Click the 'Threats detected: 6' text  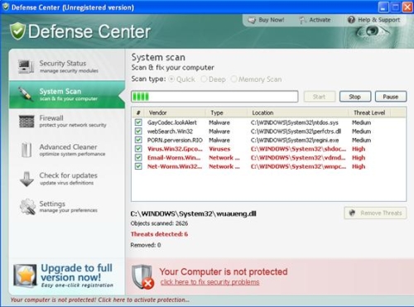[x=159, y=234]
